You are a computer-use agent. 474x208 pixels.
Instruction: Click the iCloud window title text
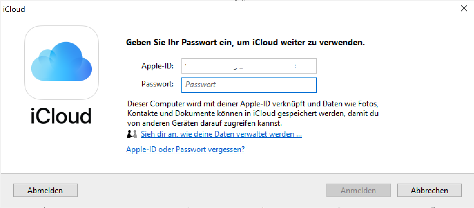pyautogui.click(x=14, y=9)
